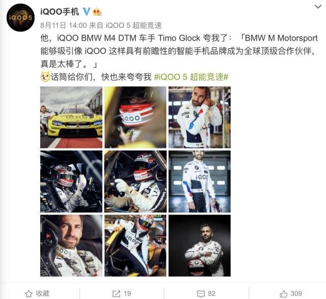The image size is (326, 299).
Task: Open the cockpit thumbs-up photo
Action: tap(71, 182)
